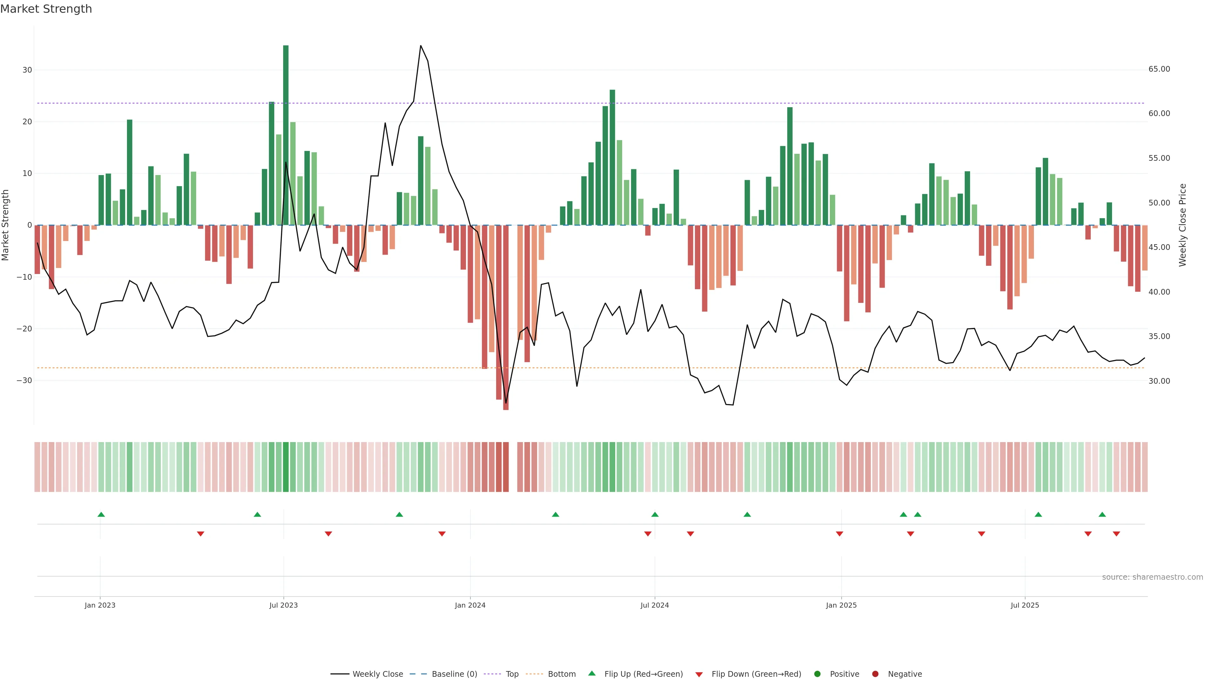Click the darkest green heat-strip cell
The height and width of the screenshot is (685, 1219).
286,466
